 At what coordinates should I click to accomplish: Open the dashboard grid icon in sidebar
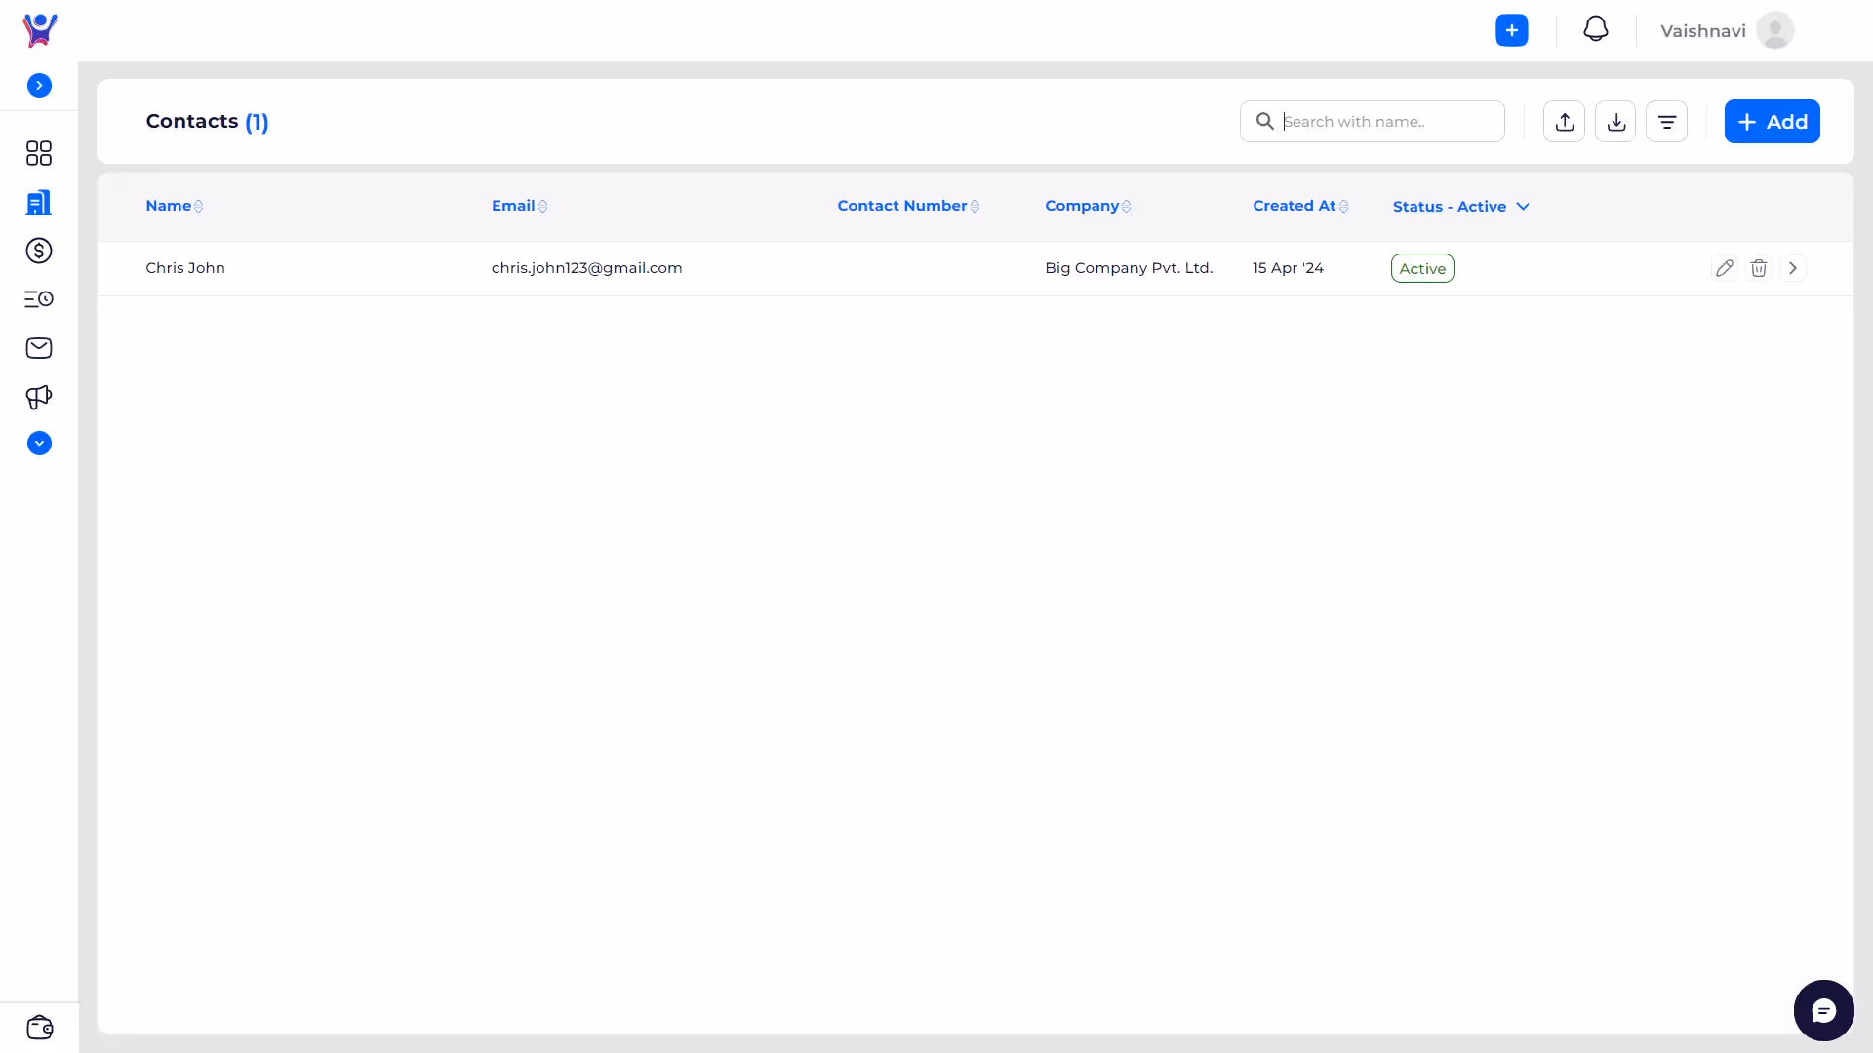(x=39, y=153)
